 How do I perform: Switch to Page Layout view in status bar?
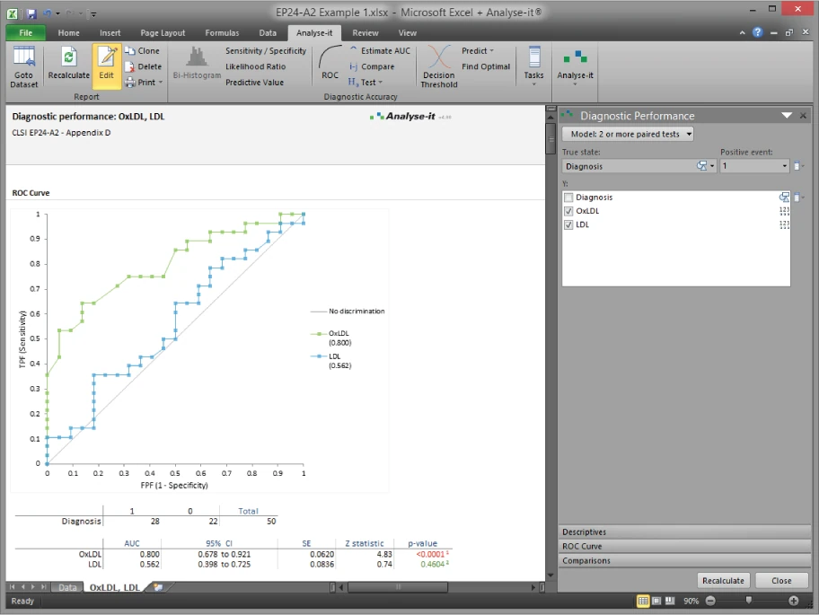656,601
